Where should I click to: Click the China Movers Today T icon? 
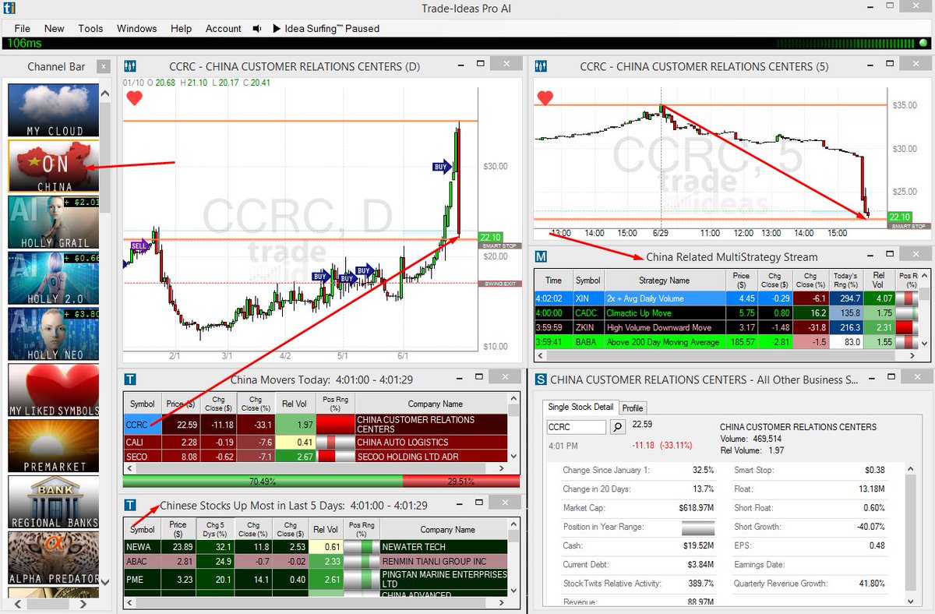point(130,379)
